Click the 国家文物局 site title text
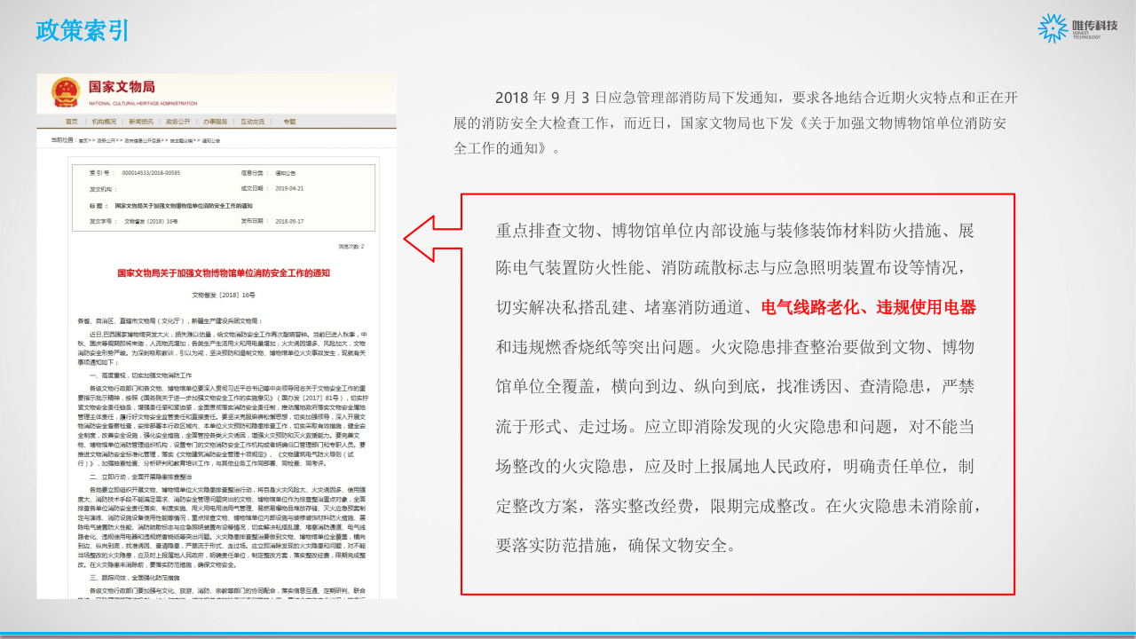The image size is (1136, 639). [122, 87]
